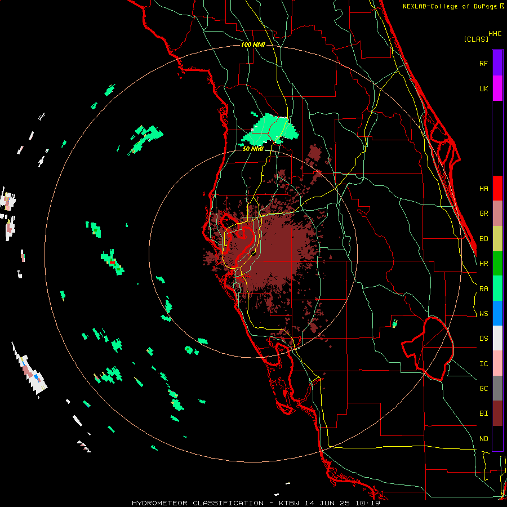
Task: Click the GR legend label text
Action: point(483,214)
